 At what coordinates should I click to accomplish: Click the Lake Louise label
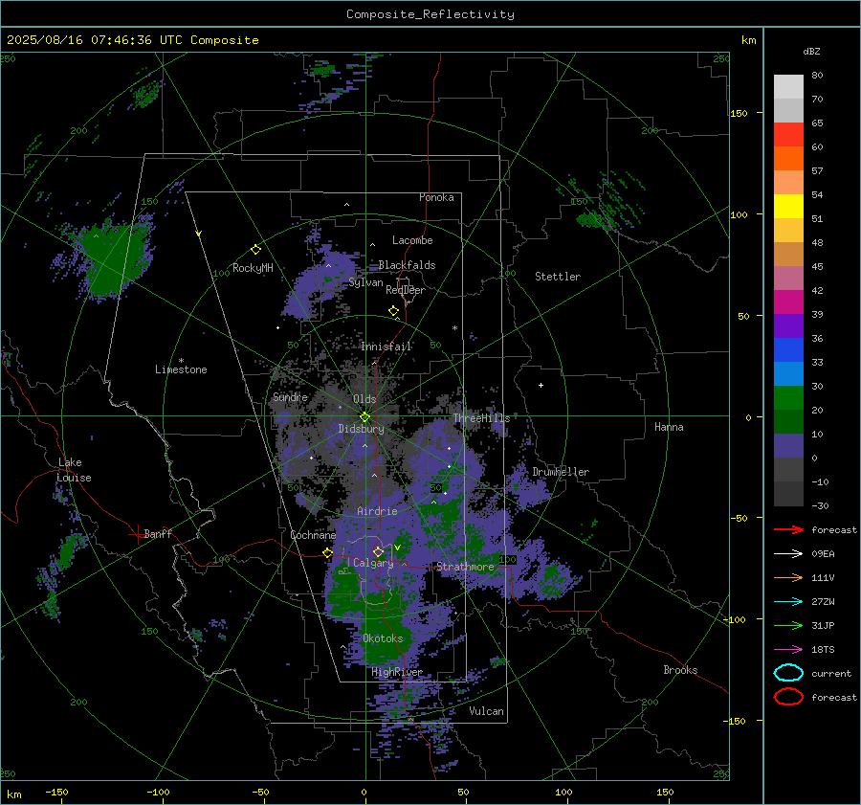[74, 470]
